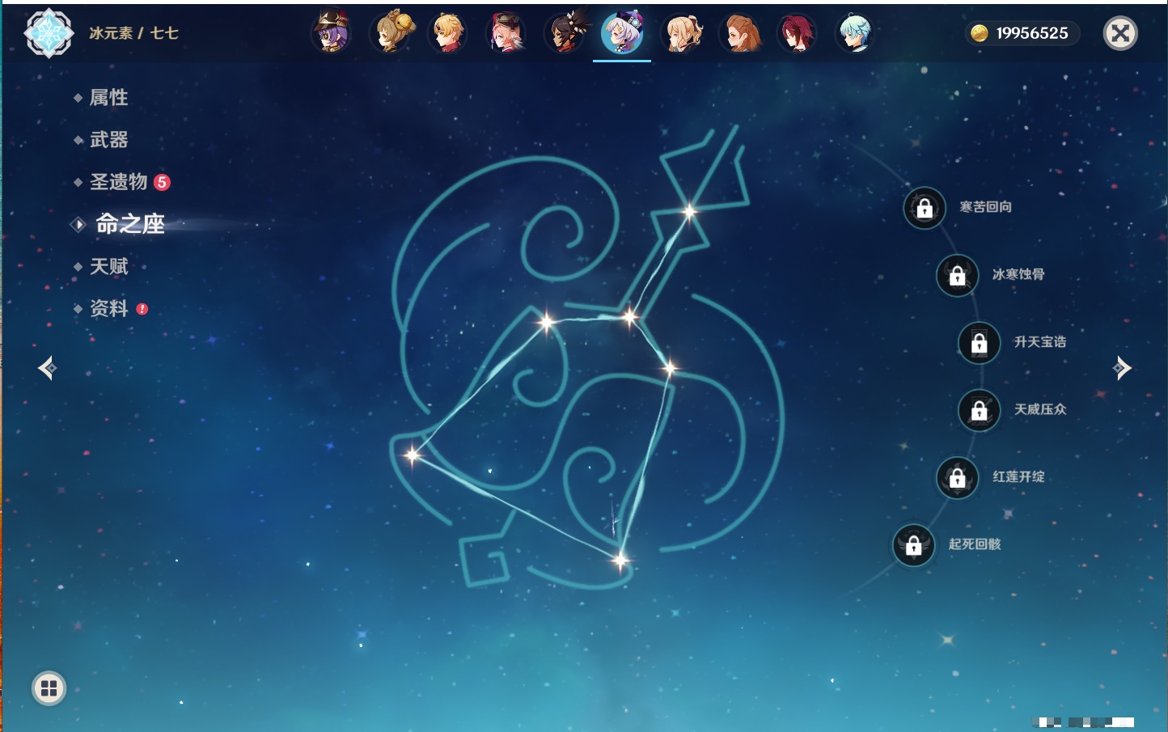Open the locked 冰寒蚀骨 constellation
Viewport: 1168px width, 732px height.
click(x=958, y=275)
